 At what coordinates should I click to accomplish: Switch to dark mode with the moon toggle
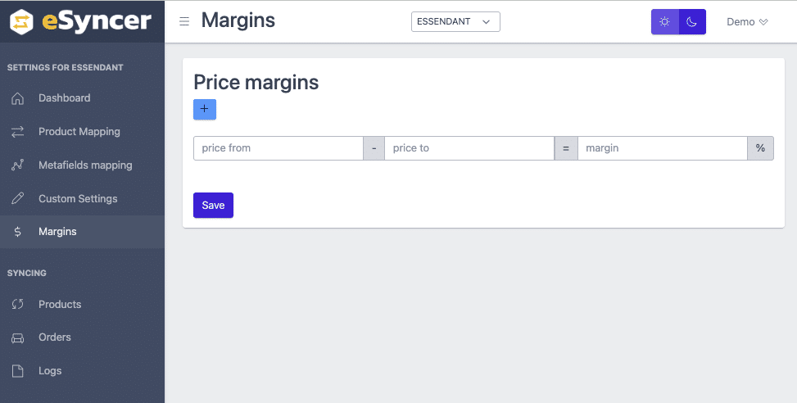click(692, 22)
